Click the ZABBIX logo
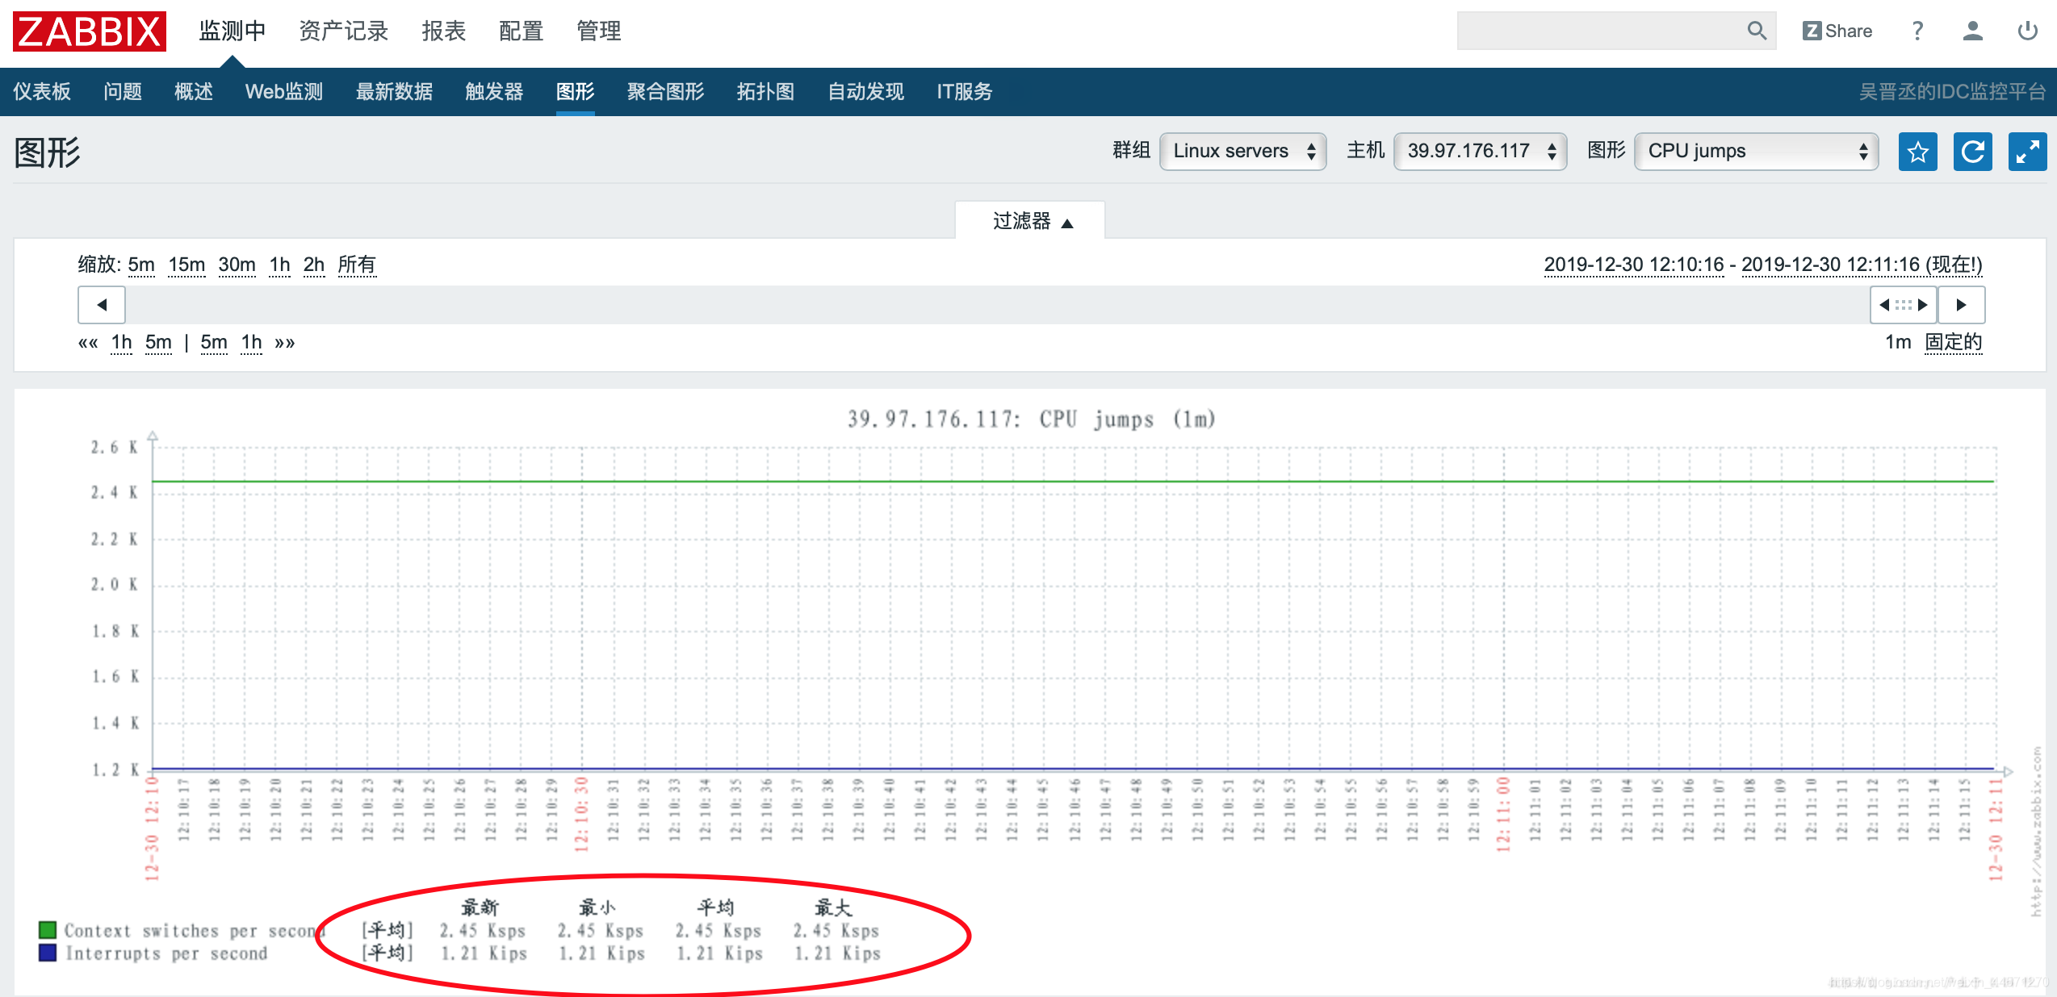The width and height of the screenshot is (2057, 997). [90, 31]
